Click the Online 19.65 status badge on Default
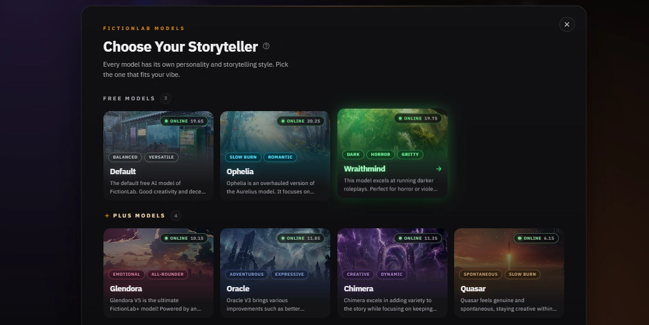 (x=184, y=121)
